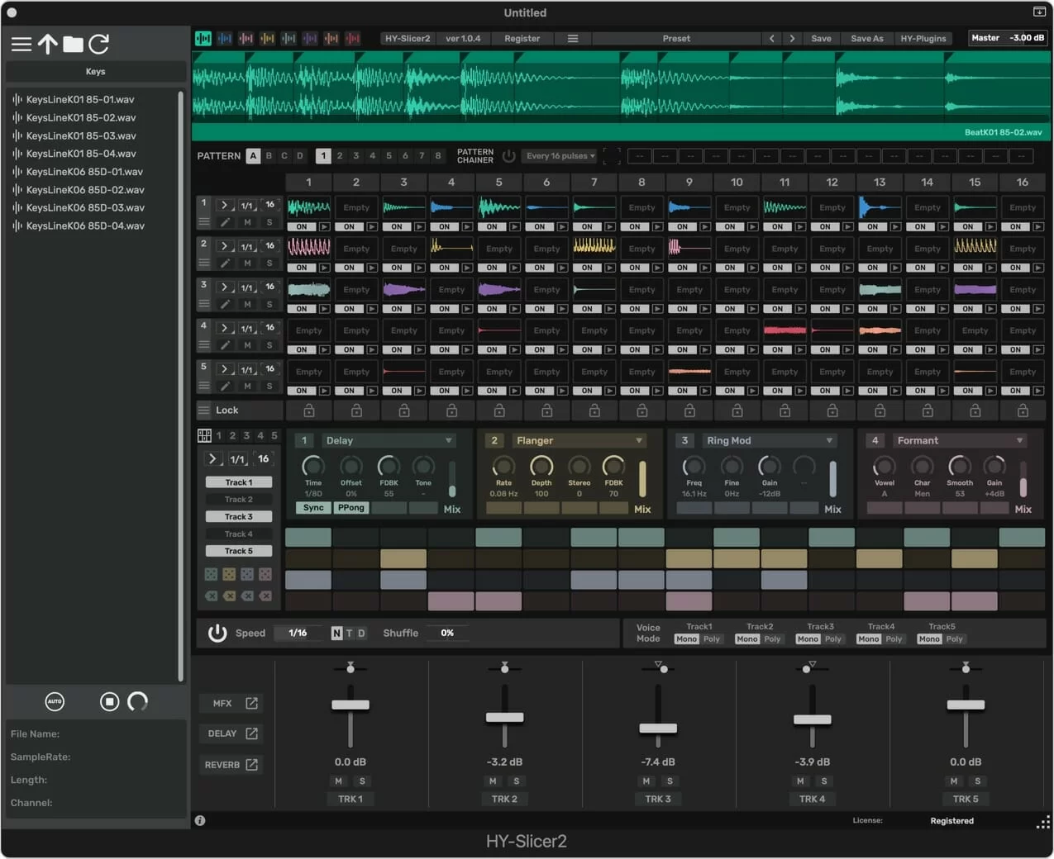Open the Every 16 pulses dropdown
1054x859 pixels.
point(559,155)
